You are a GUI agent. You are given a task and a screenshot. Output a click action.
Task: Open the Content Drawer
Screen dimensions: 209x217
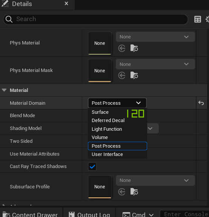(30, 214)
